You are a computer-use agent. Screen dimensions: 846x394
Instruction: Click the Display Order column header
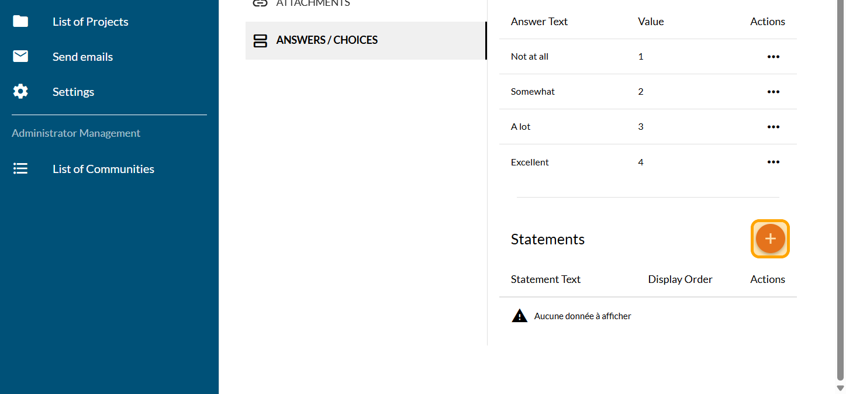[680, 279]
